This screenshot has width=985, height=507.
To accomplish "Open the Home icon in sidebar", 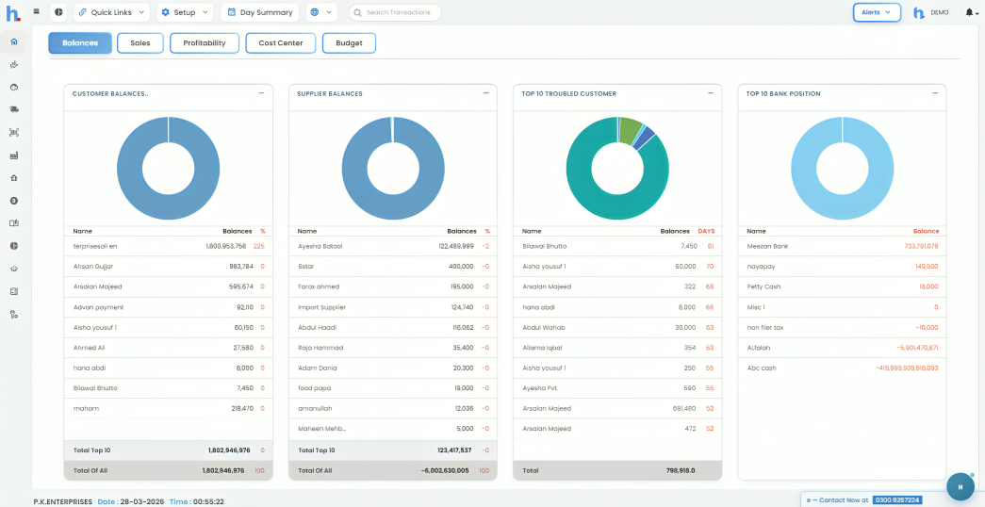I will click(14, 41).
